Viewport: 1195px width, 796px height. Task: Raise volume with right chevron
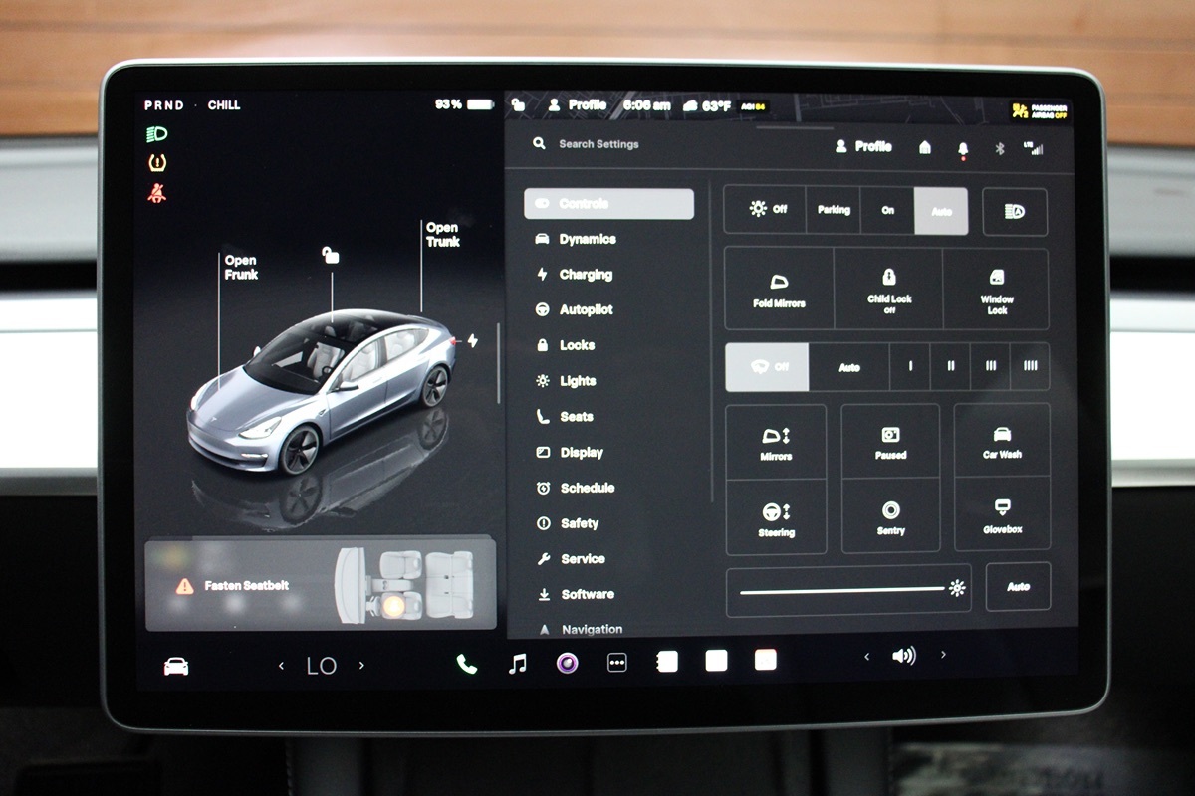pyautogui.click(x=943, y=656)
